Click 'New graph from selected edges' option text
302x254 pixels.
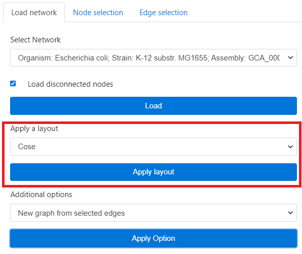[x=71, y=213]
